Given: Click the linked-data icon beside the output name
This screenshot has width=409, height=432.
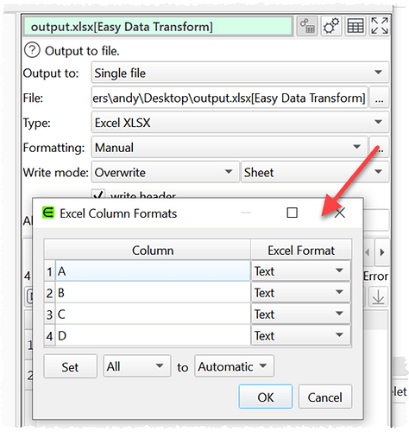Looking at the screenshot, I should [x=307, y=26].
